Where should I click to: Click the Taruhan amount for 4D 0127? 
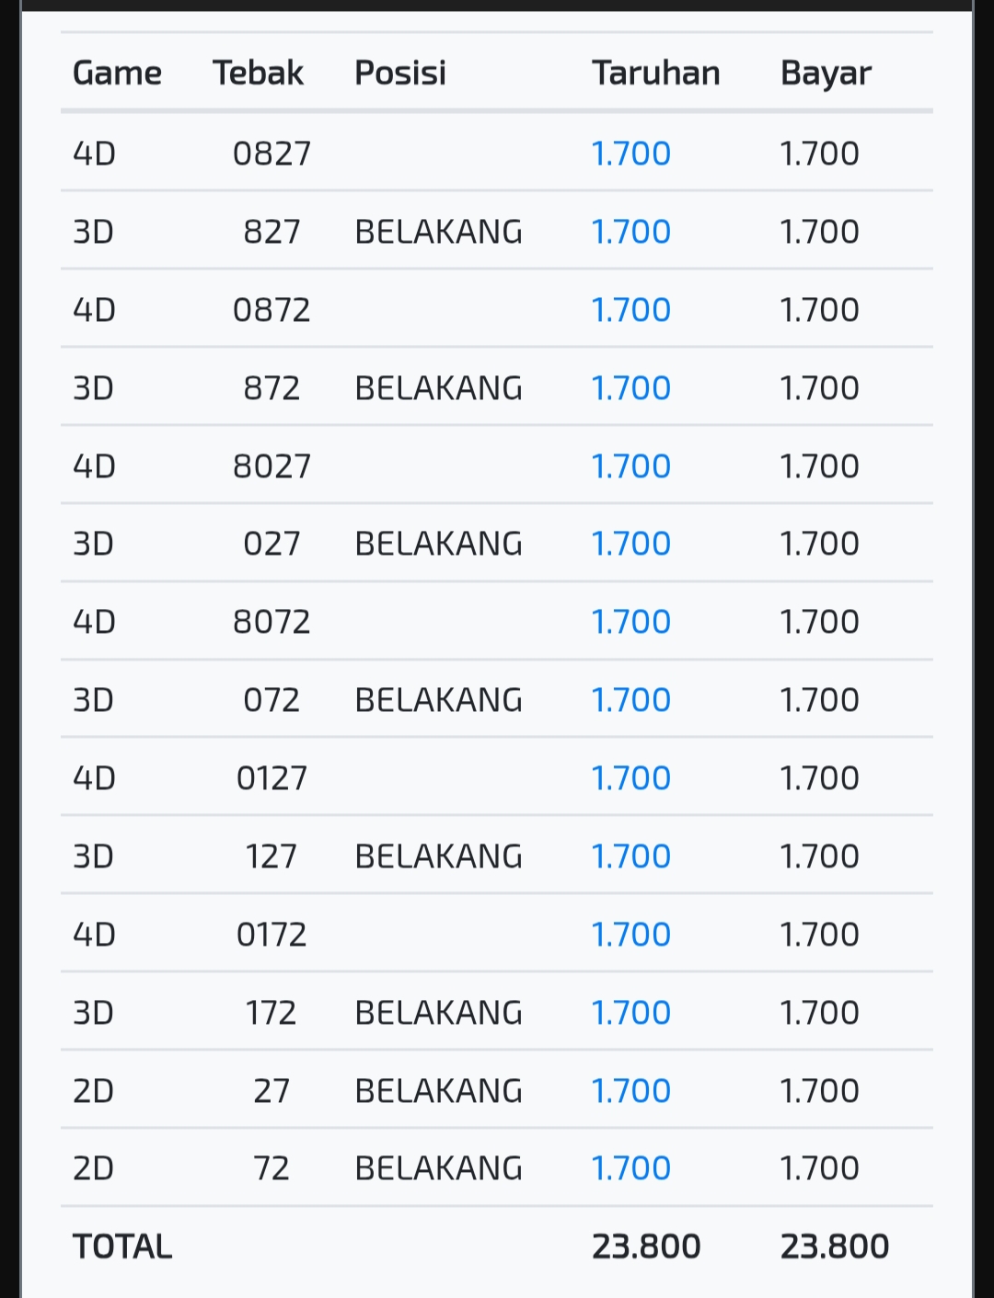click(x=630, y=778)
